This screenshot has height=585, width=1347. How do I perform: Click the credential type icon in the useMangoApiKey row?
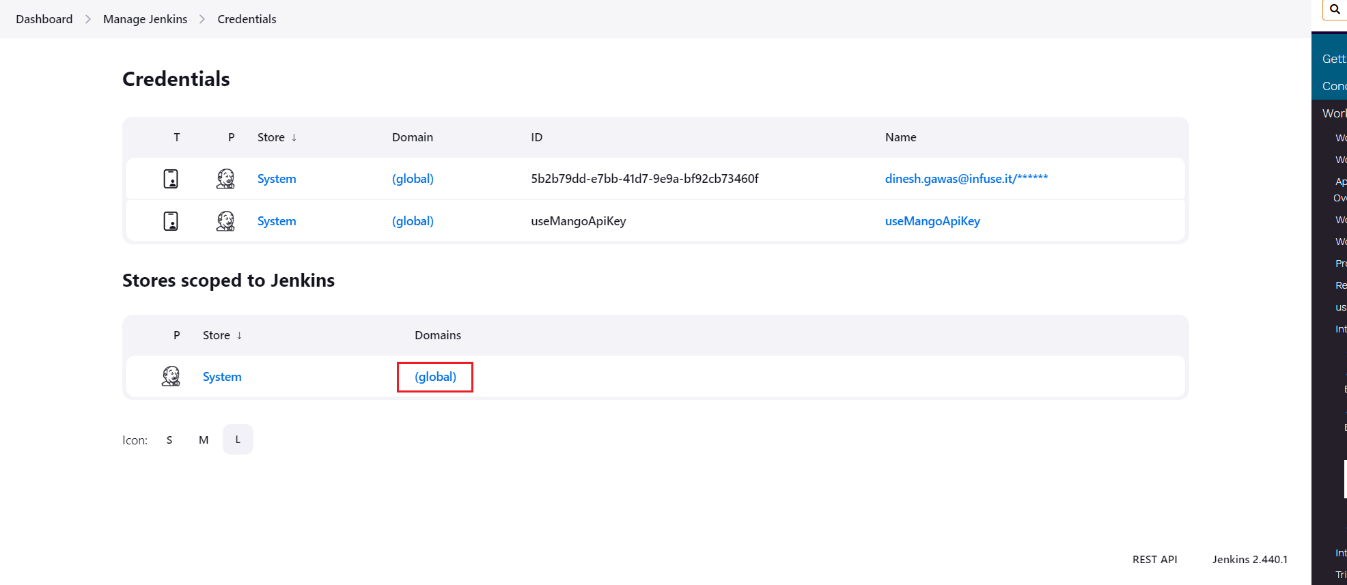coord(171,221)
